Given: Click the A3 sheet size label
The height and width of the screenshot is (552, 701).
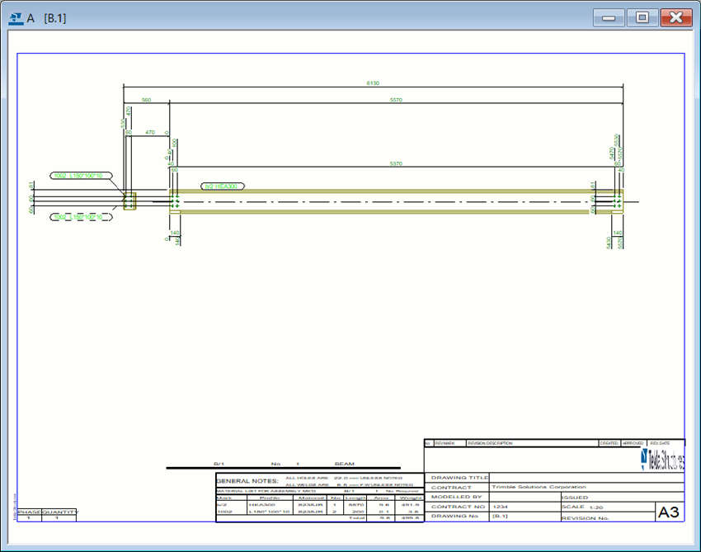Looking at the screenshot, I should coord(669,513).
